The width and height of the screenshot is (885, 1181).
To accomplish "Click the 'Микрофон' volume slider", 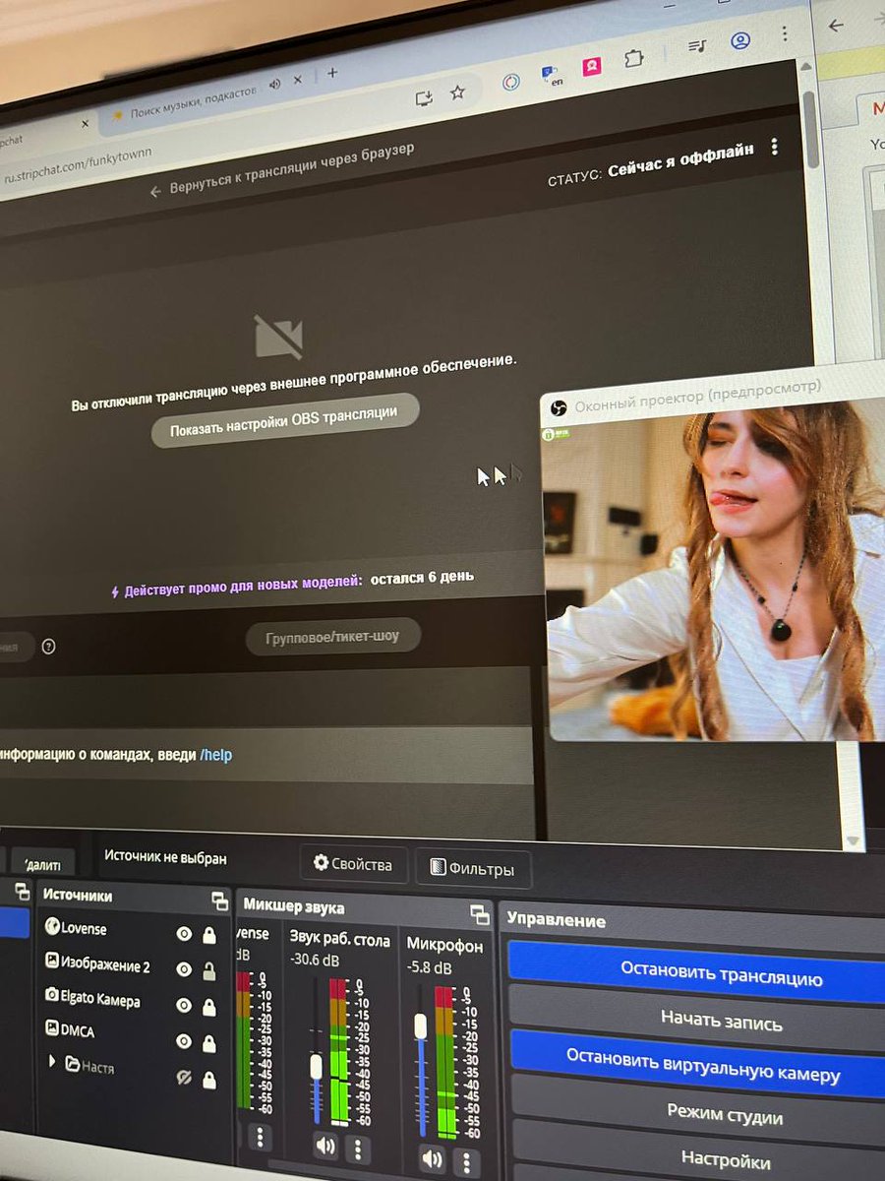I will pos(421,1058).
